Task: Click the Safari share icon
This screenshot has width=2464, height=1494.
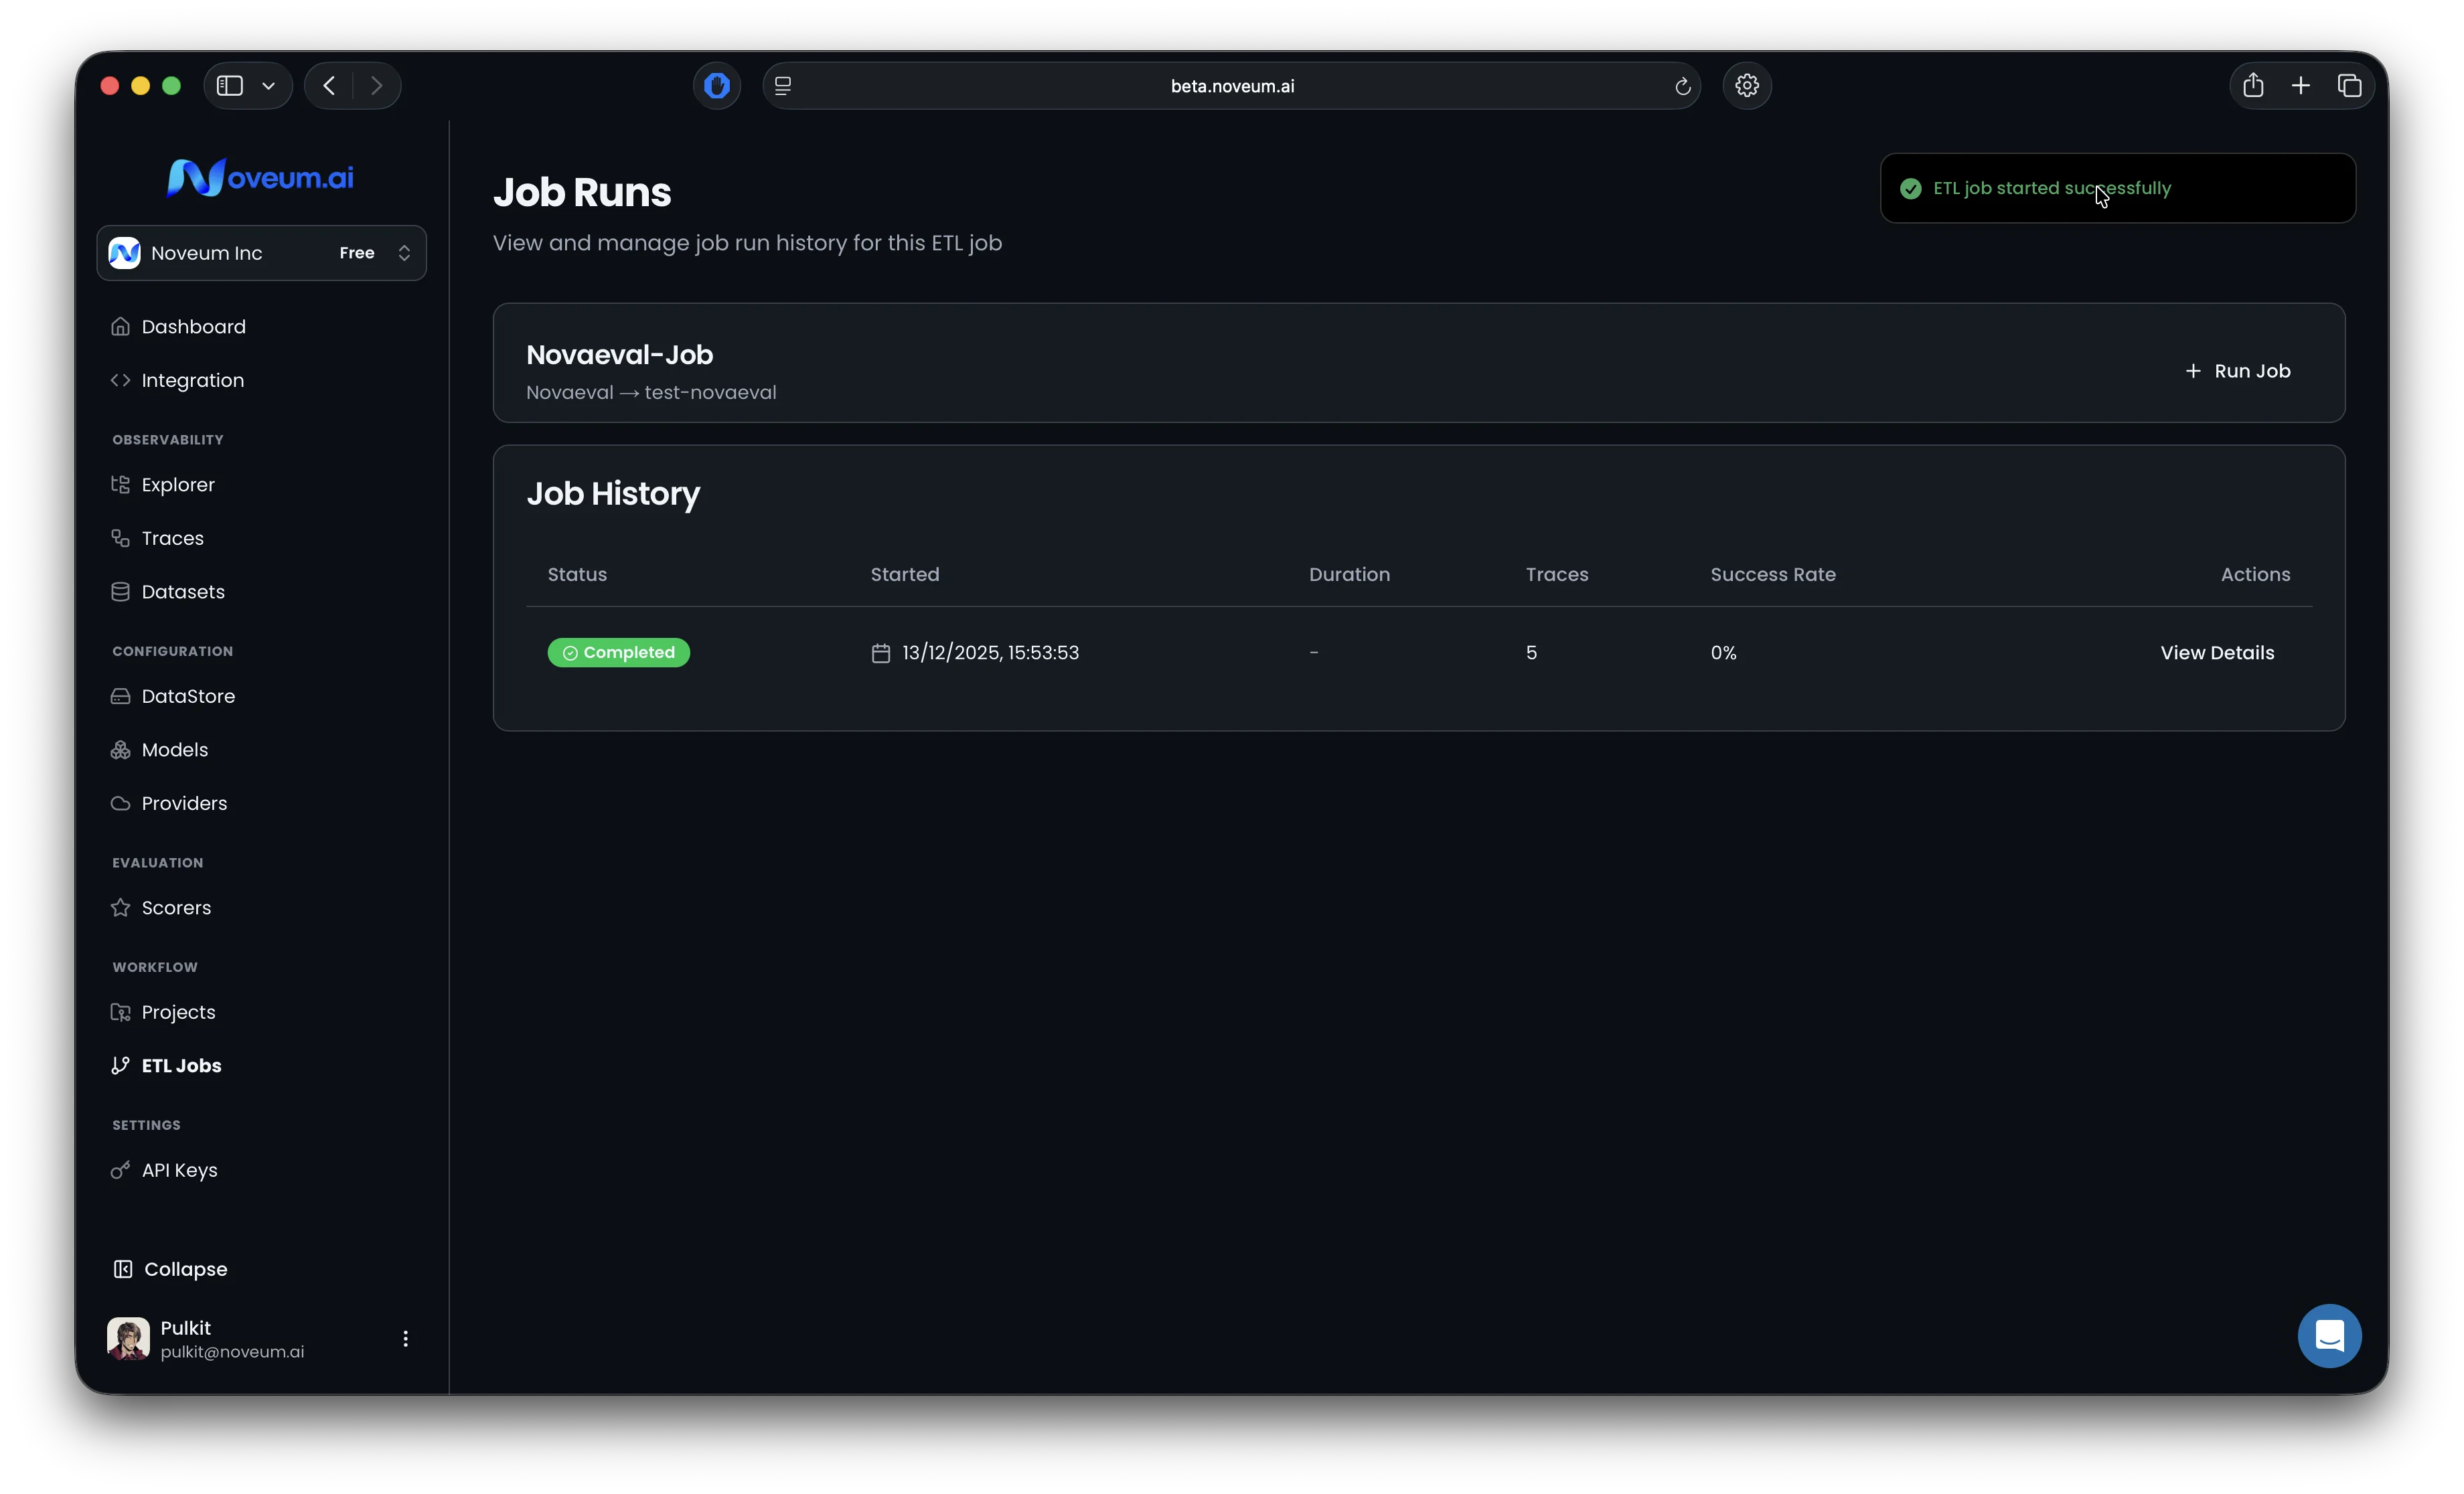Action: pyautogui.click(x=2252, y=86)
